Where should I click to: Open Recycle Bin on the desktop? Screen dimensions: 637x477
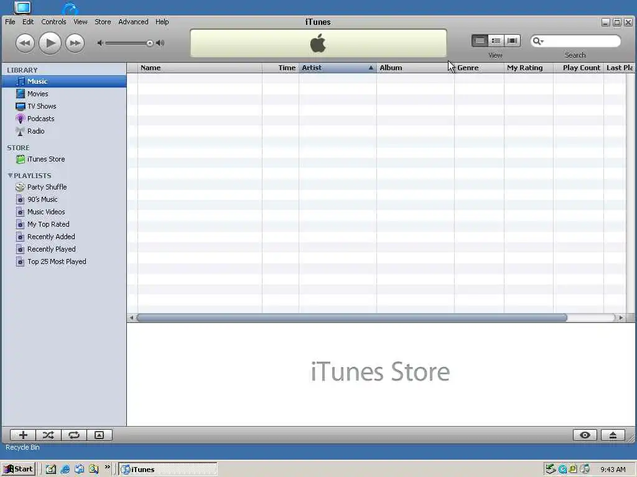point(22,447)
